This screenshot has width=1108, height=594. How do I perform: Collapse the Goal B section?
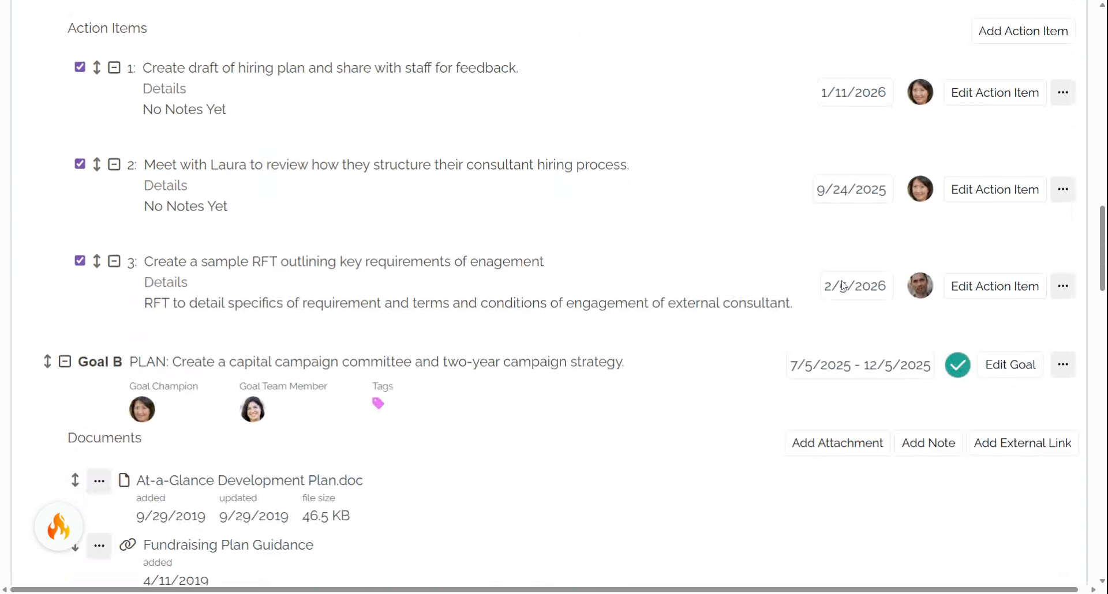click(x=65, y=362)
